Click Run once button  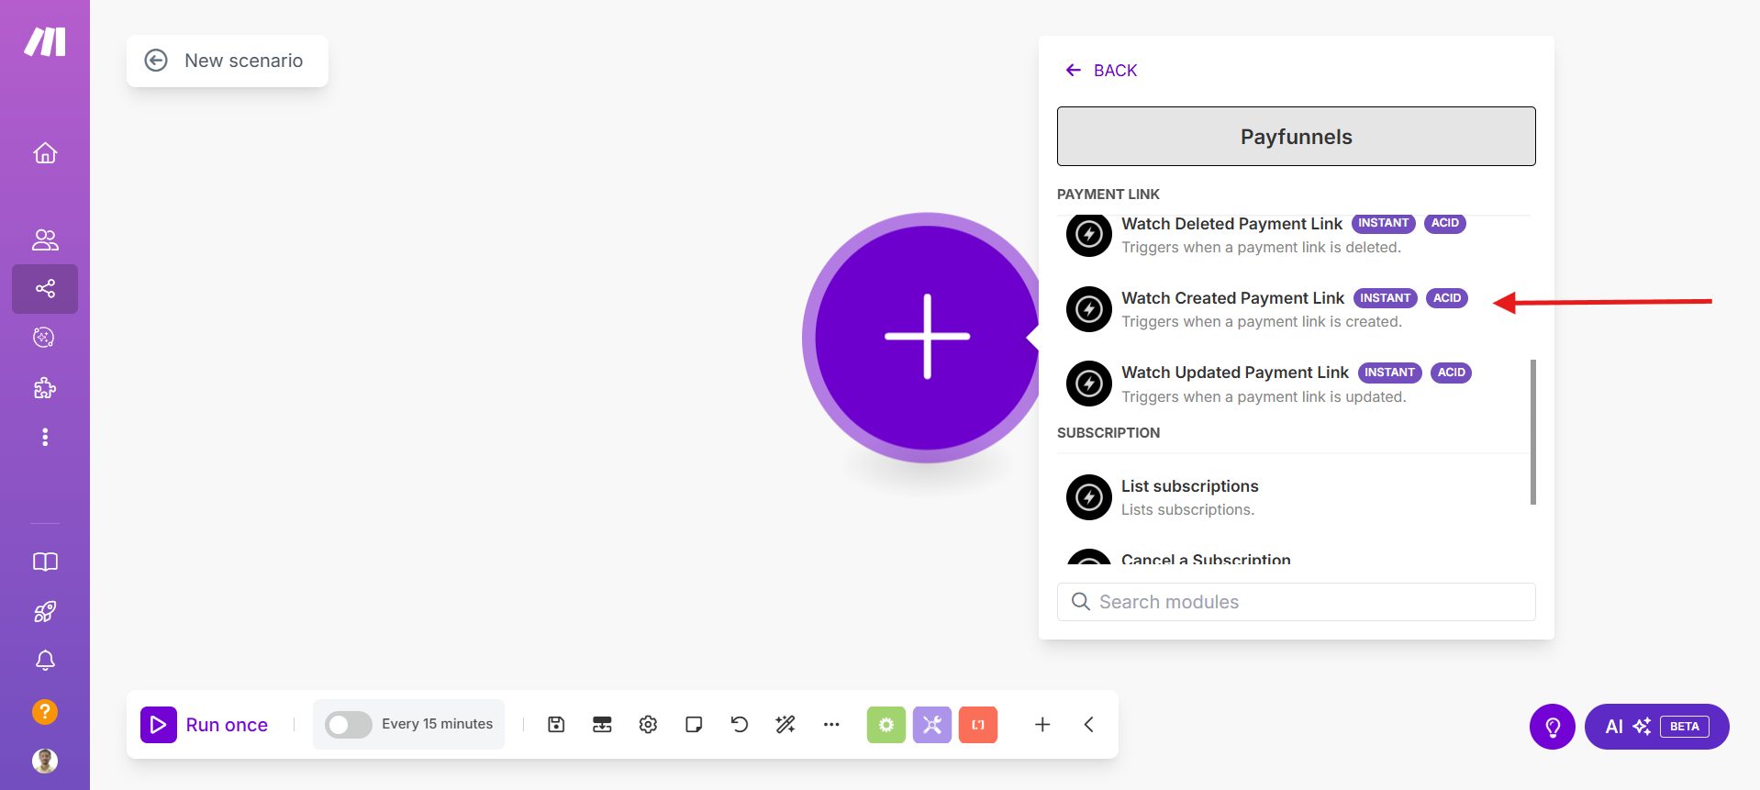(205, 725)
